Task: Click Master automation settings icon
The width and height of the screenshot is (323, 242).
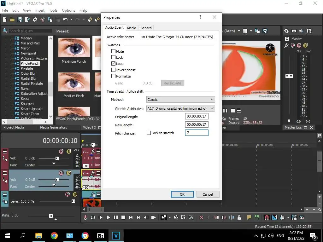Action: [293, 45]
